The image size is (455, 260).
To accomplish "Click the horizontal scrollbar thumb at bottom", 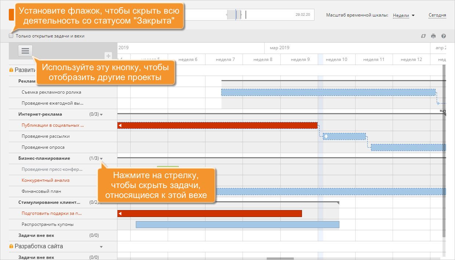I will point(280,259).
